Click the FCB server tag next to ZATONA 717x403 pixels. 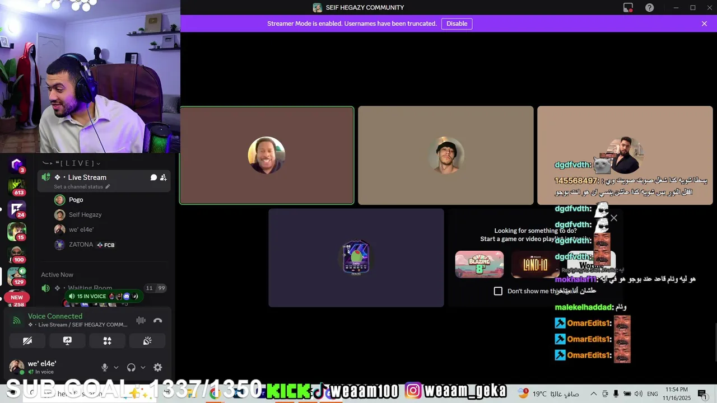pyautogui.click(x=105, y=245)
